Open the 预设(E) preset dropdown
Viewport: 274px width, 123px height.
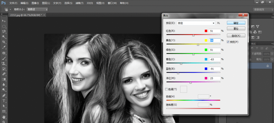tap(196, 23)
